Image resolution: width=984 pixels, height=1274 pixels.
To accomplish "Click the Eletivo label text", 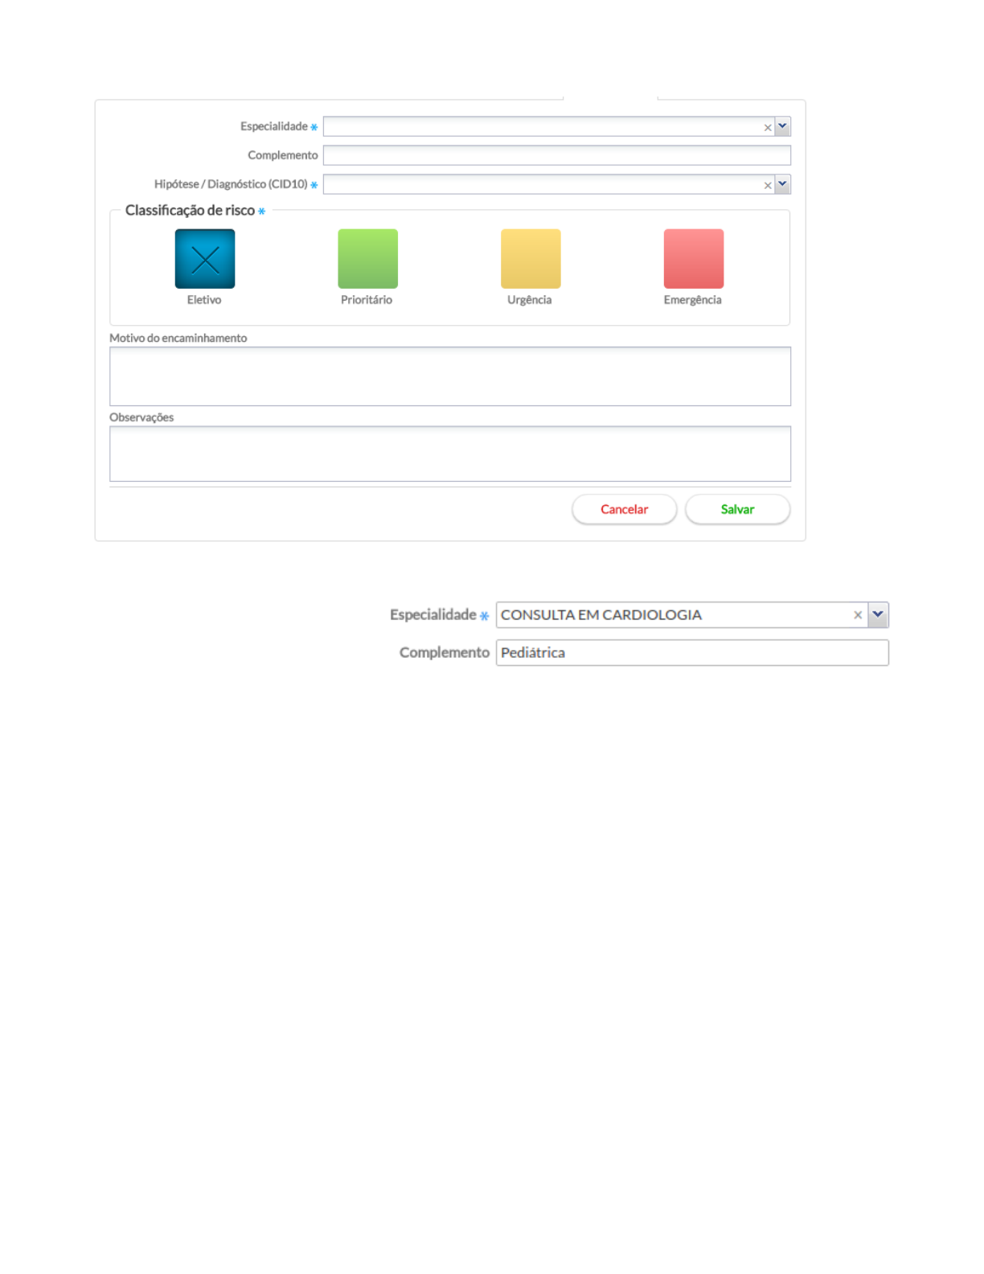I will pos(204,300).
